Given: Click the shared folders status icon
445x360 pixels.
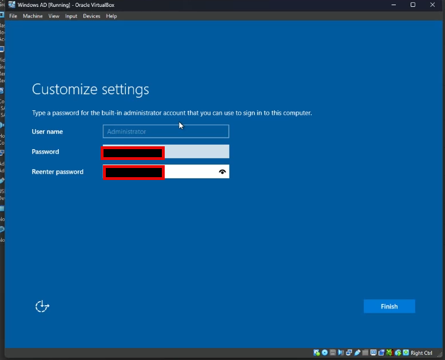Looking at the screenshot, I should point(365,353).
